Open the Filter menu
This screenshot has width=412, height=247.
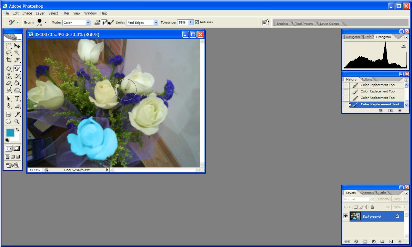[65, 13]
